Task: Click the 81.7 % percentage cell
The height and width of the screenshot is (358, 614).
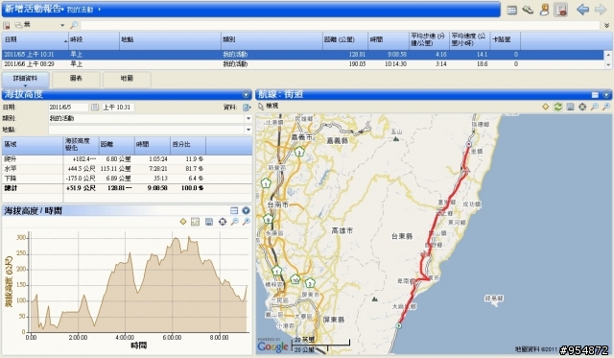Action: (x=194, y=169)
